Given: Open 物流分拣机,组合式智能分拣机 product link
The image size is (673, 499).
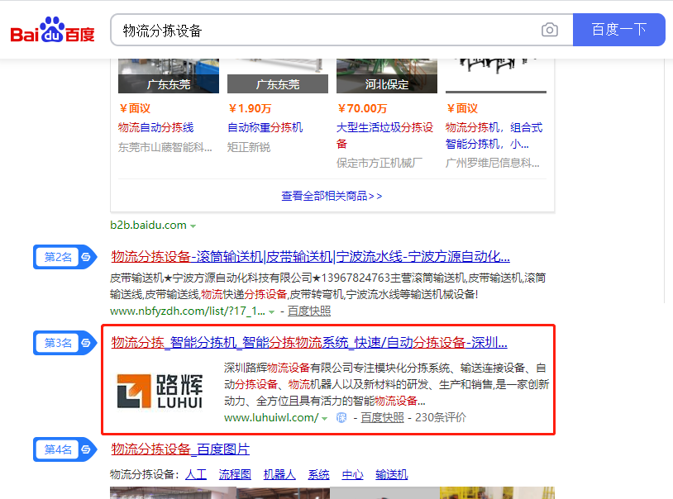Looking at the screenshot, I should (494, 135).
